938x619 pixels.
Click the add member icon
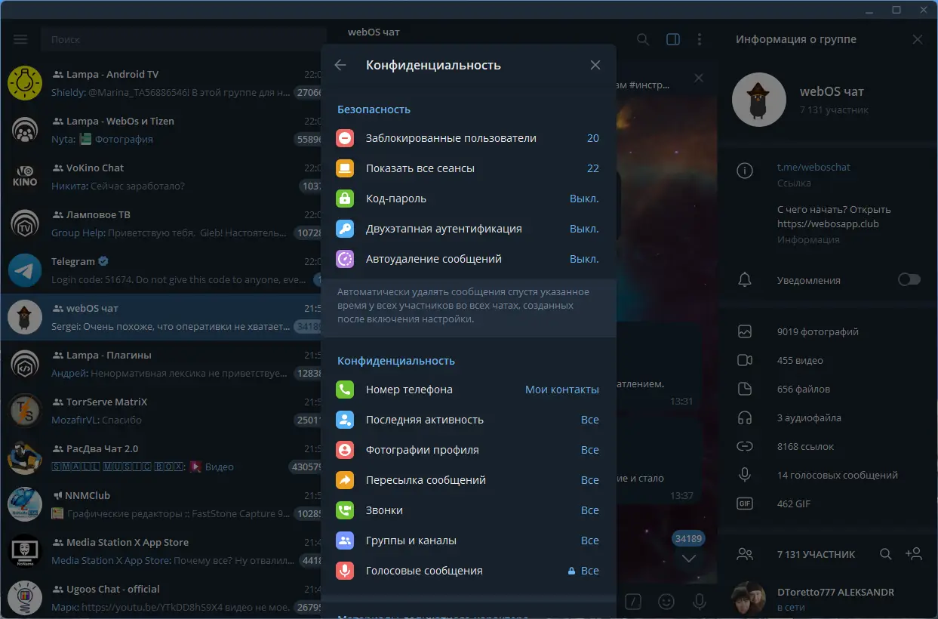(914, 554)
